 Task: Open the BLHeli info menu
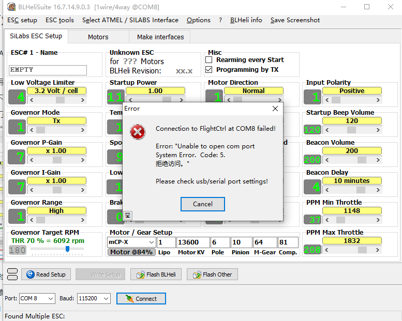[x=246, y=20]
